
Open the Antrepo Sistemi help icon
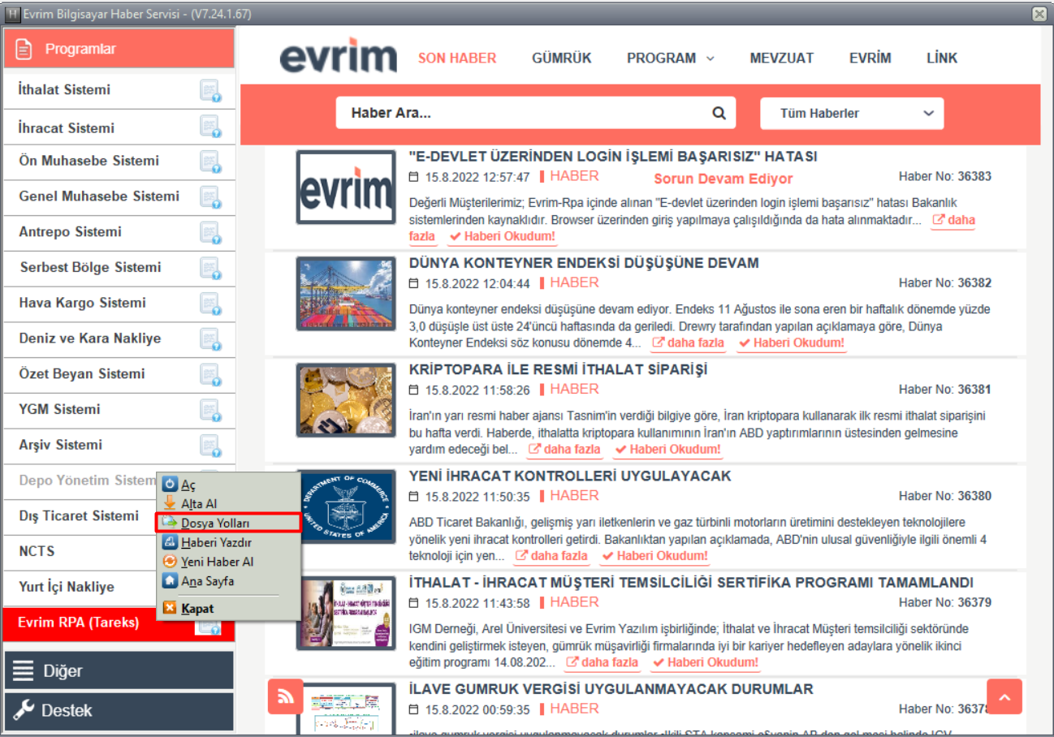point(210,233)
